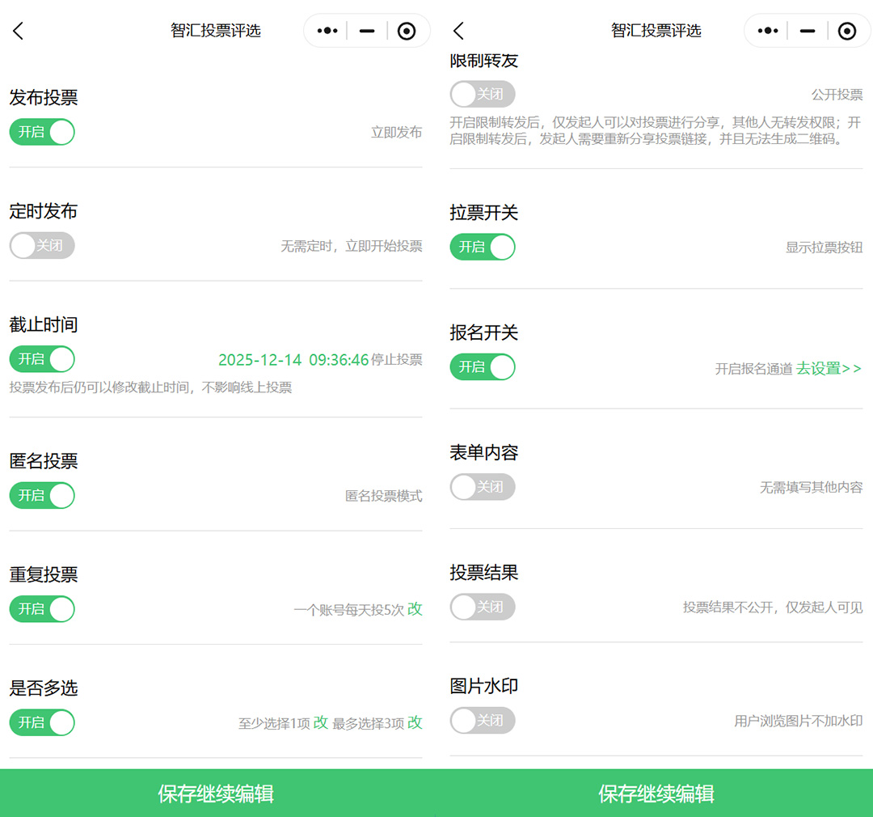Turn off the 发布投票 switch
The height and width of the screenshot is (817, 873).
(x=42, y=132)
